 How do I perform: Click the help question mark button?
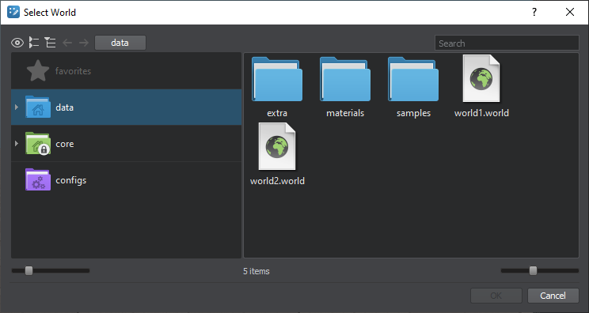coord(534,13)
